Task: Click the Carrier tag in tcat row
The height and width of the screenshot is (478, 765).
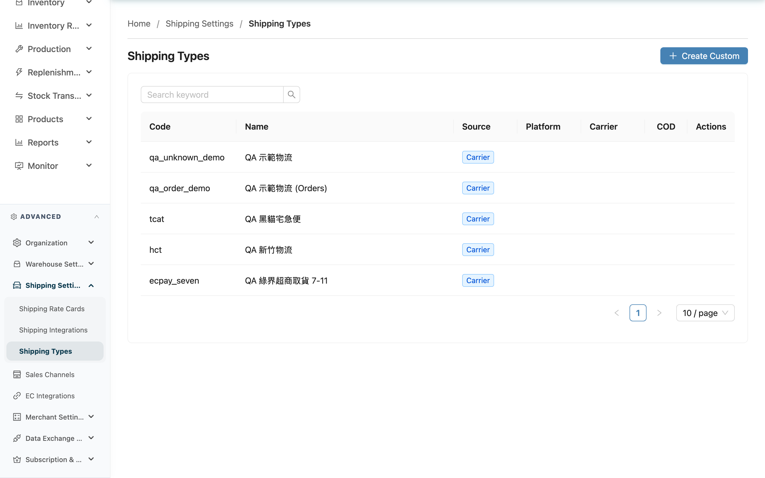Action: coord(478,219)
